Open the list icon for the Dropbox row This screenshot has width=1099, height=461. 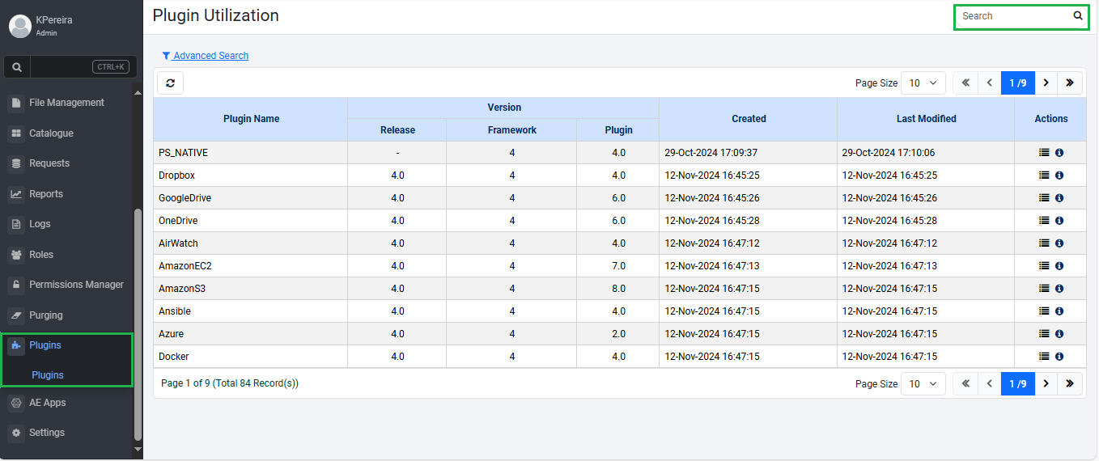[1044, 176]
